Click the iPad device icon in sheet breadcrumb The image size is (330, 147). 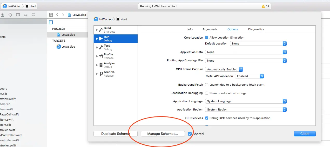118,19
